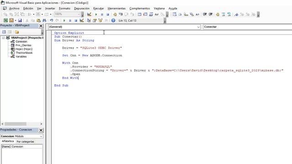Select the Variables module in tree

tap(21, 56)
